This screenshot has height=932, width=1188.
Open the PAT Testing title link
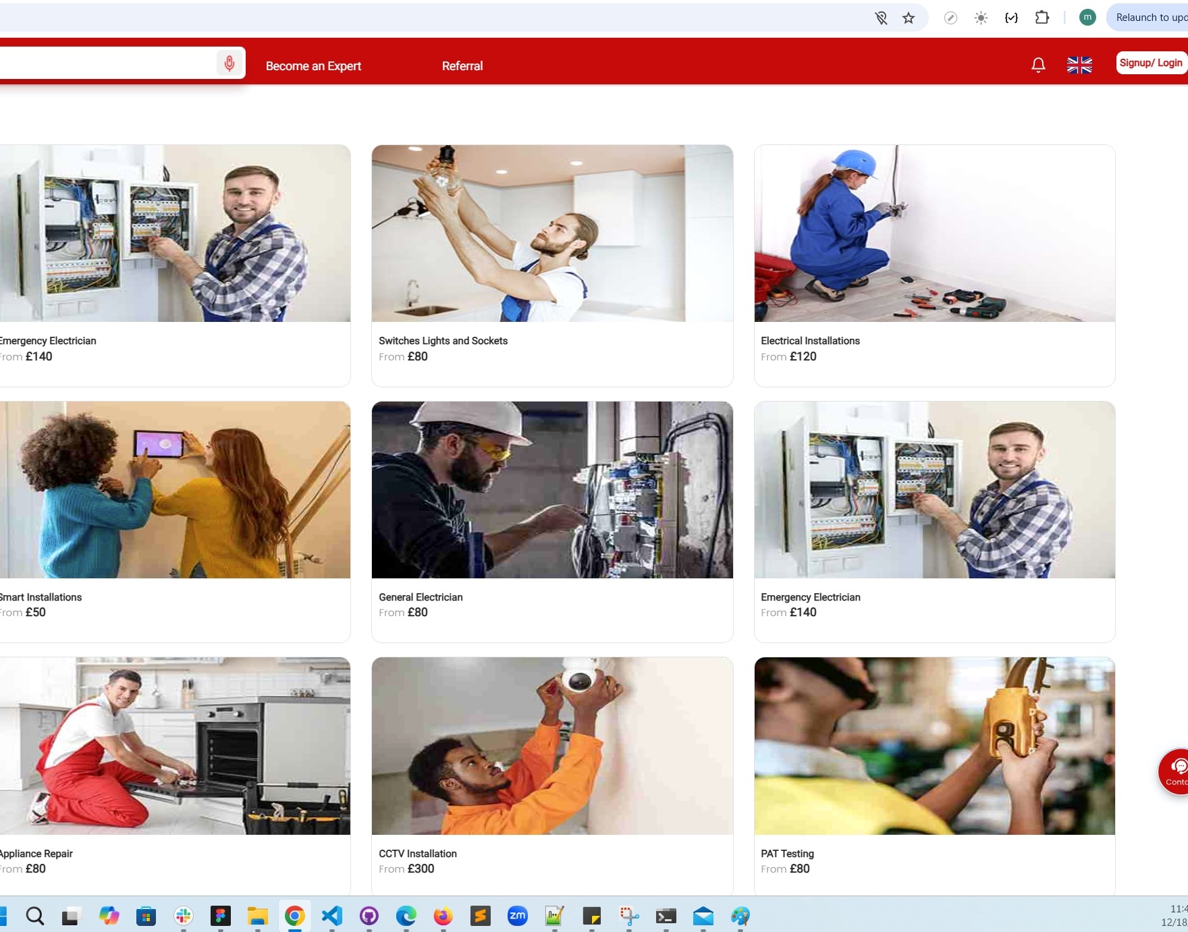(x=787, y=854)
